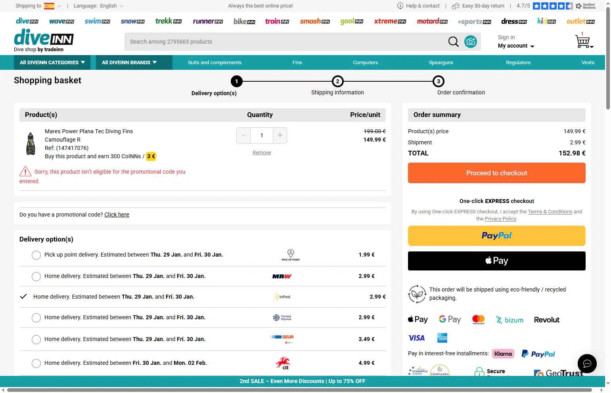Expand All DIVEINN CATEGORIES menu
This screenshot has width=611, height=393.
(52, 63)
